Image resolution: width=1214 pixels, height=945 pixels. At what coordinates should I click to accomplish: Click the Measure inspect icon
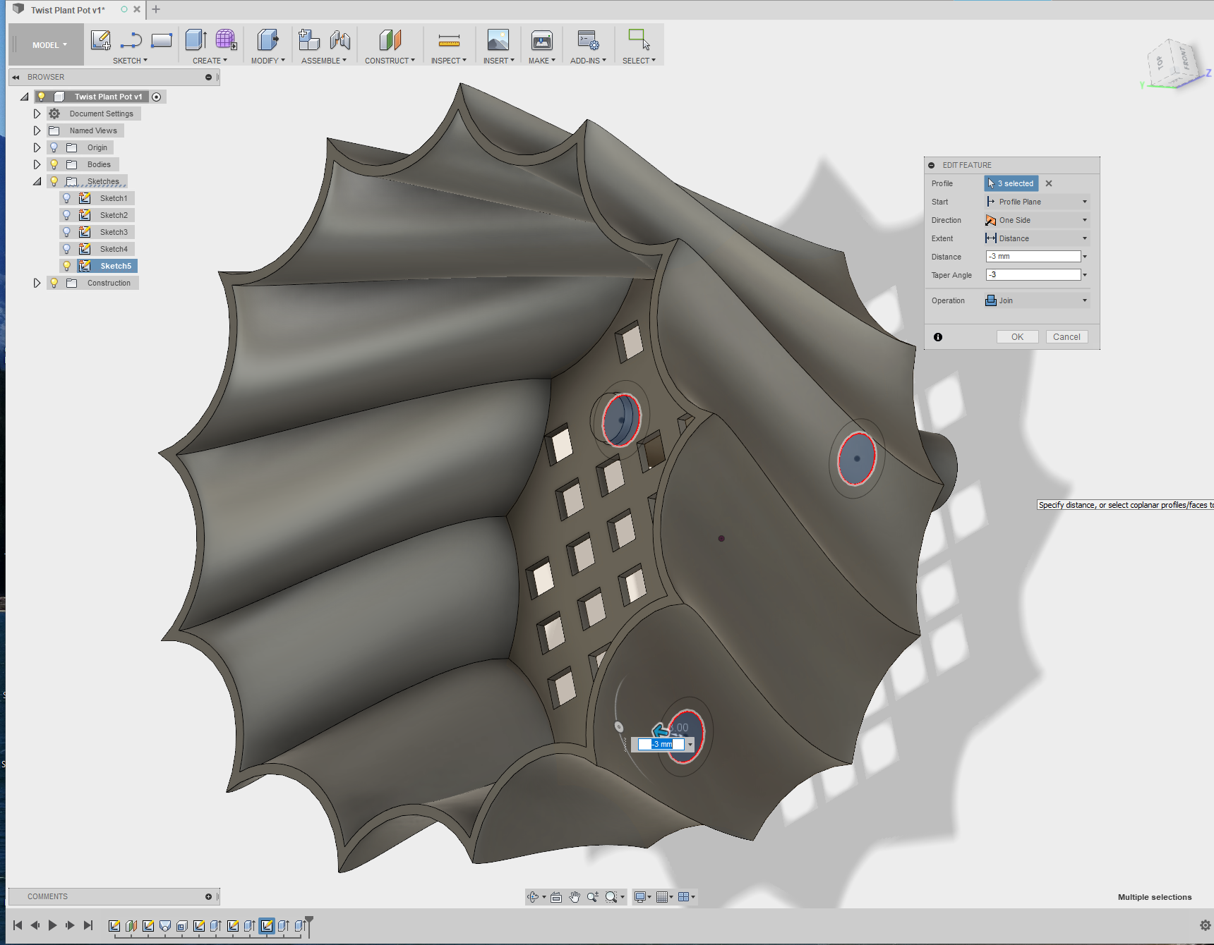pos(449,40)
